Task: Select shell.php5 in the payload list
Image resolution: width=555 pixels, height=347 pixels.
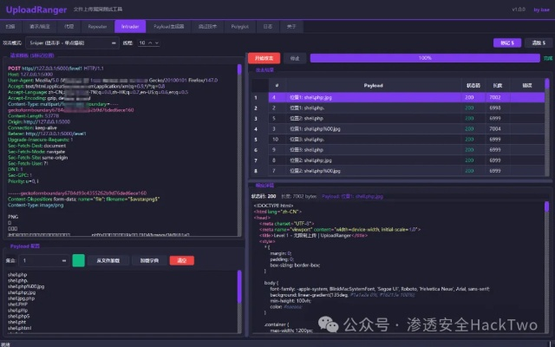Action: pos(19,316)
